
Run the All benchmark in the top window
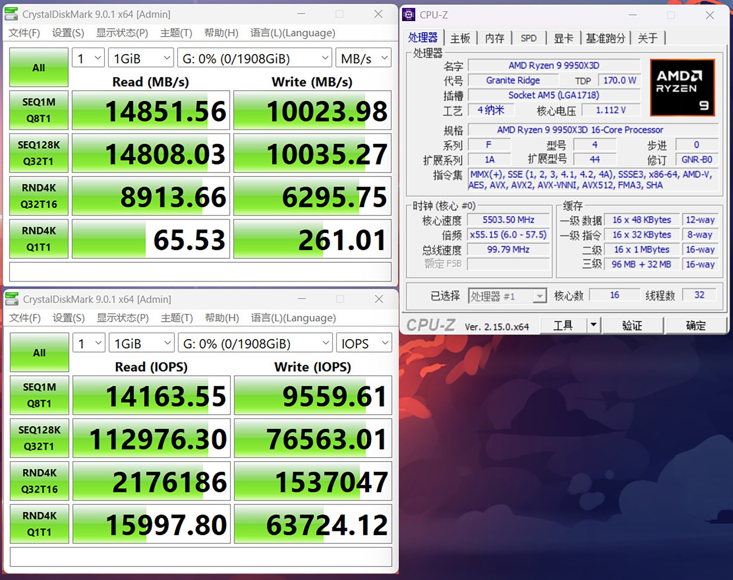(39, 68)
